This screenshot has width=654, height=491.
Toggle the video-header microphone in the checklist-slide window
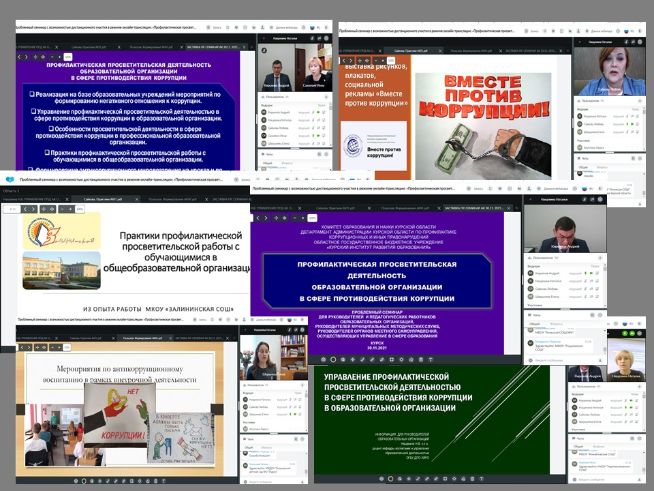pos(312,38)
